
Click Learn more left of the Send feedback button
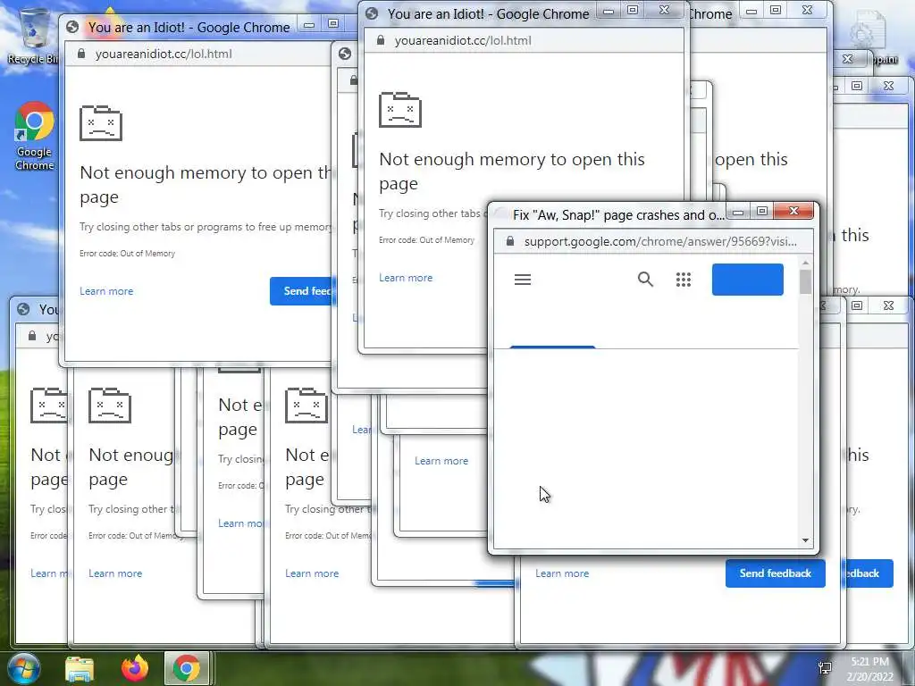click(562, 573)
